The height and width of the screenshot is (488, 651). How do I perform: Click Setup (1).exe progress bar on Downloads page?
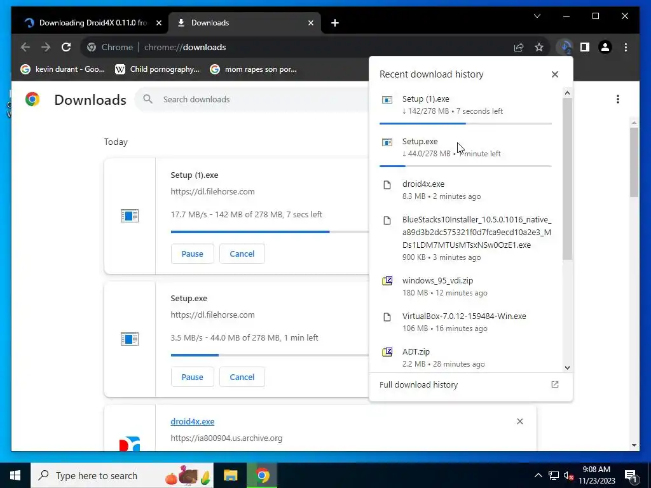[x=270, y=231]
